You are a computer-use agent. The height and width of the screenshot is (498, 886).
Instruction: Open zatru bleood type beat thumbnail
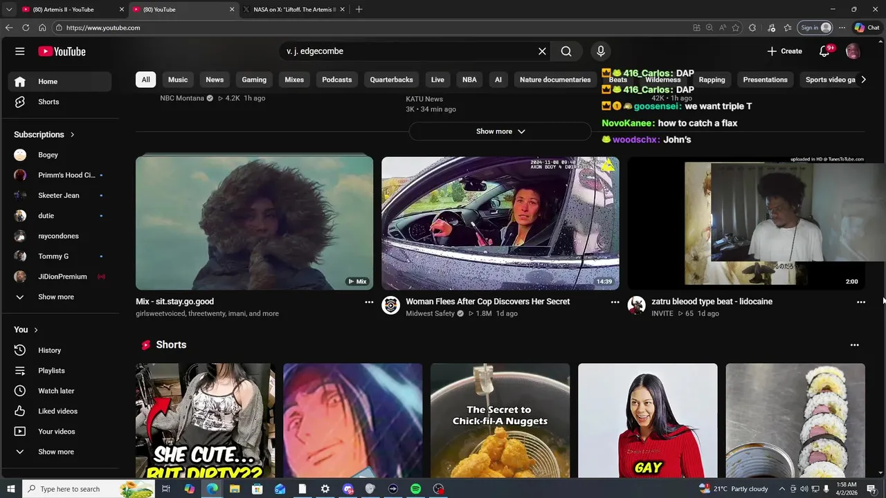point(746,223)
